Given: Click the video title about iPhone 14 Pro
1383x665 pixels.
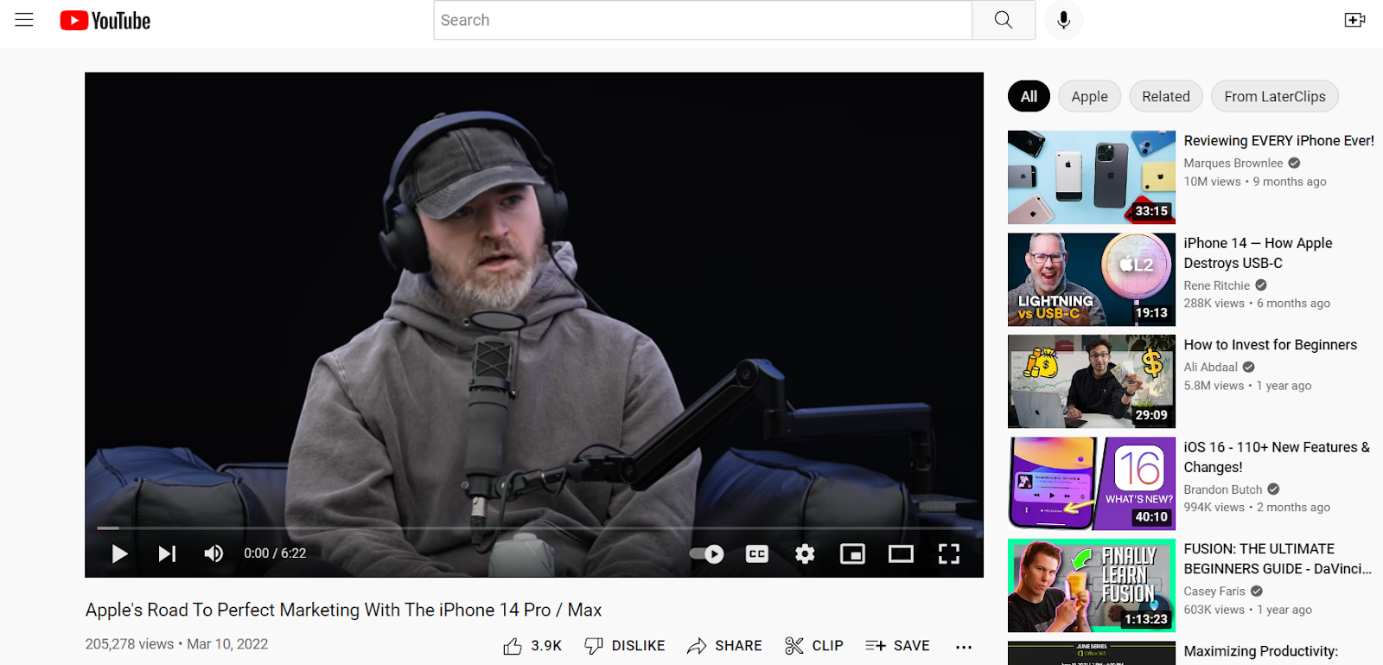Looking at the screenshot, I should click(343, 610).
